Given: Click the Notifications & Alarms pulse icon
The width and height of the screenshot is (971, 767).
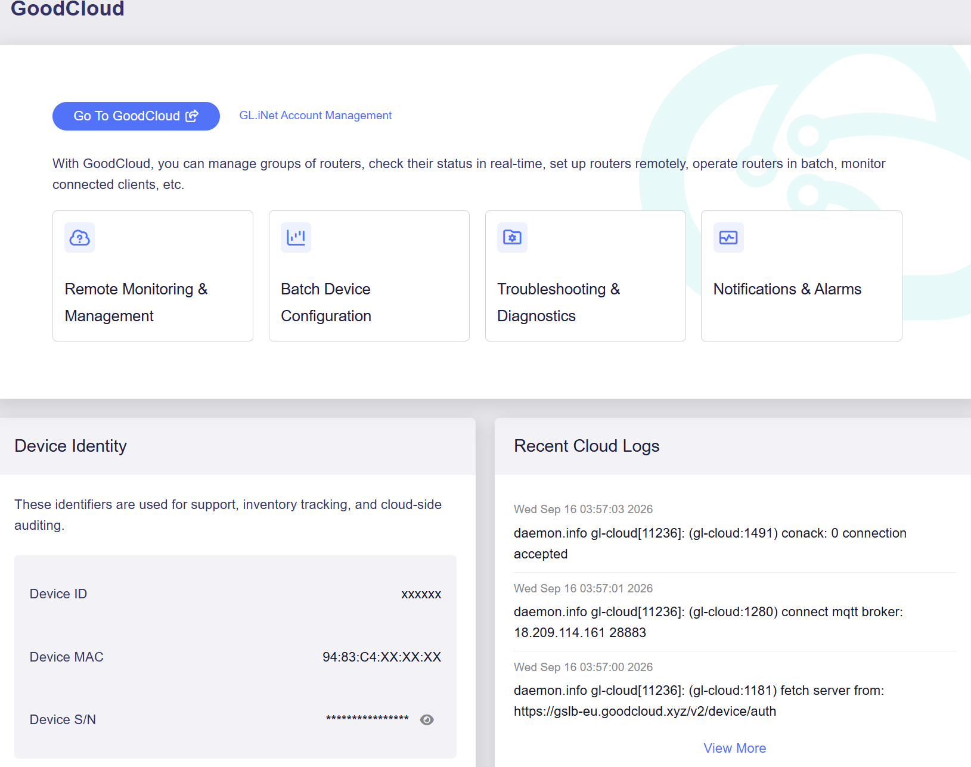Looking at the screenshot, I should [x=728, y=238].
